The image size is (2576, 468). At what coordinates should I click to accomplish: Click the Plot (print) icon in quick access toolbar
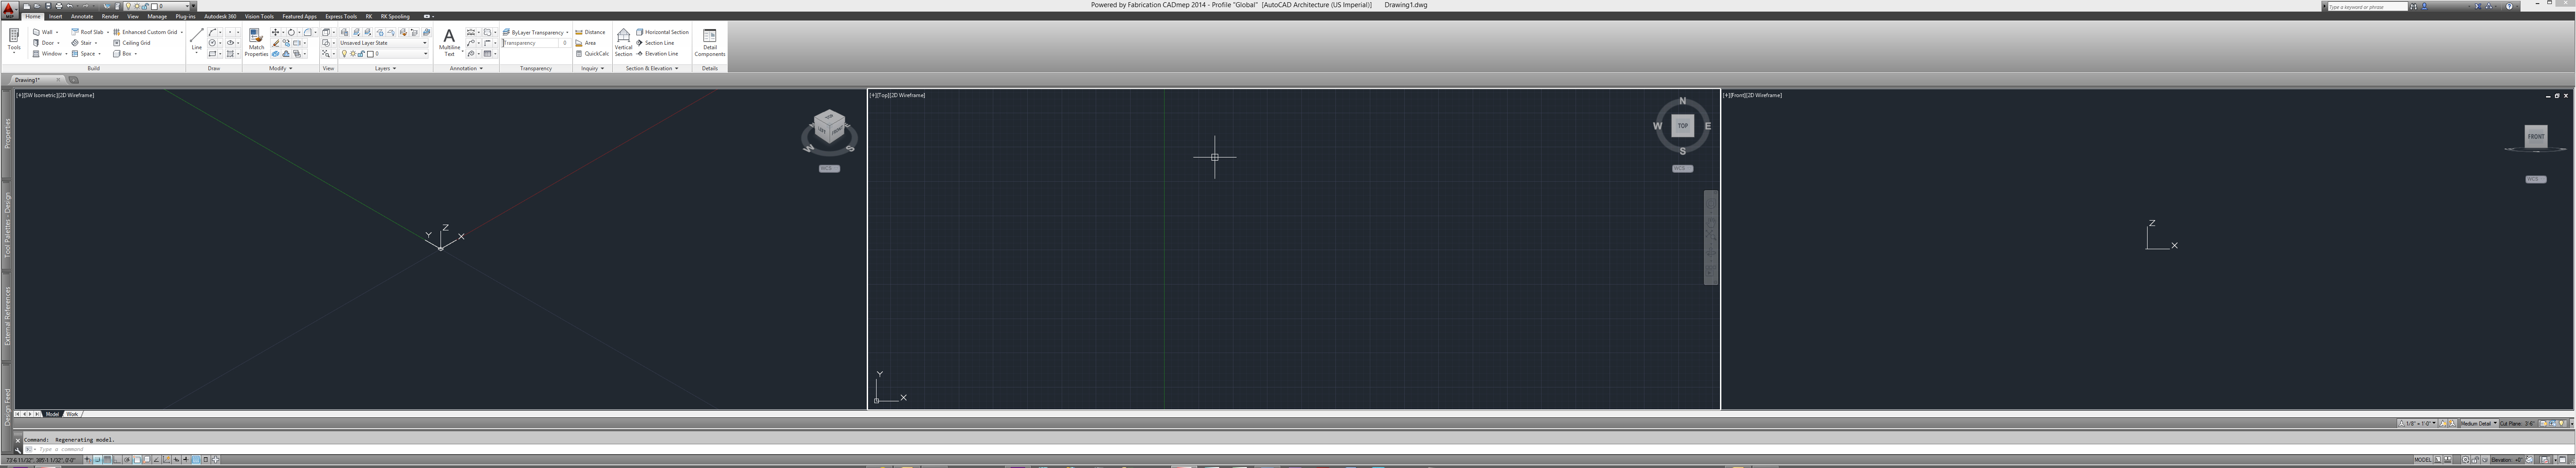[59, 6]
